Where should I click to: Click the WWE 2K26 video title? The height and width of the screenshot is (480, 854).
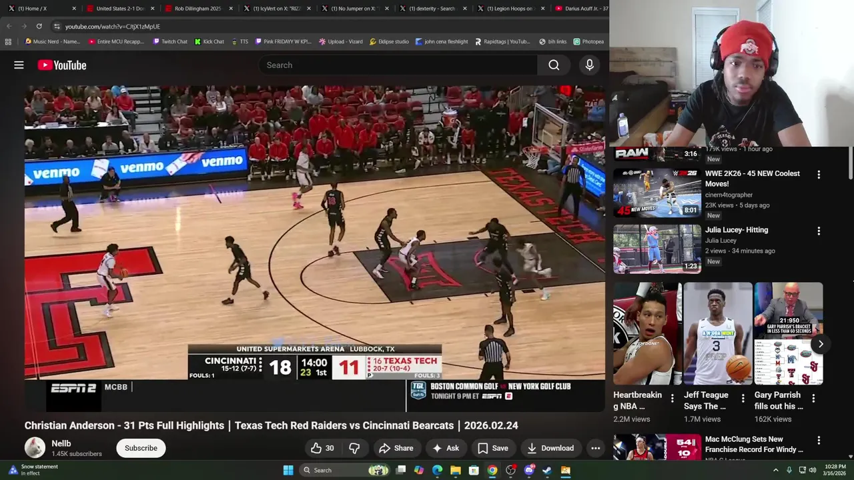(753, 179)
